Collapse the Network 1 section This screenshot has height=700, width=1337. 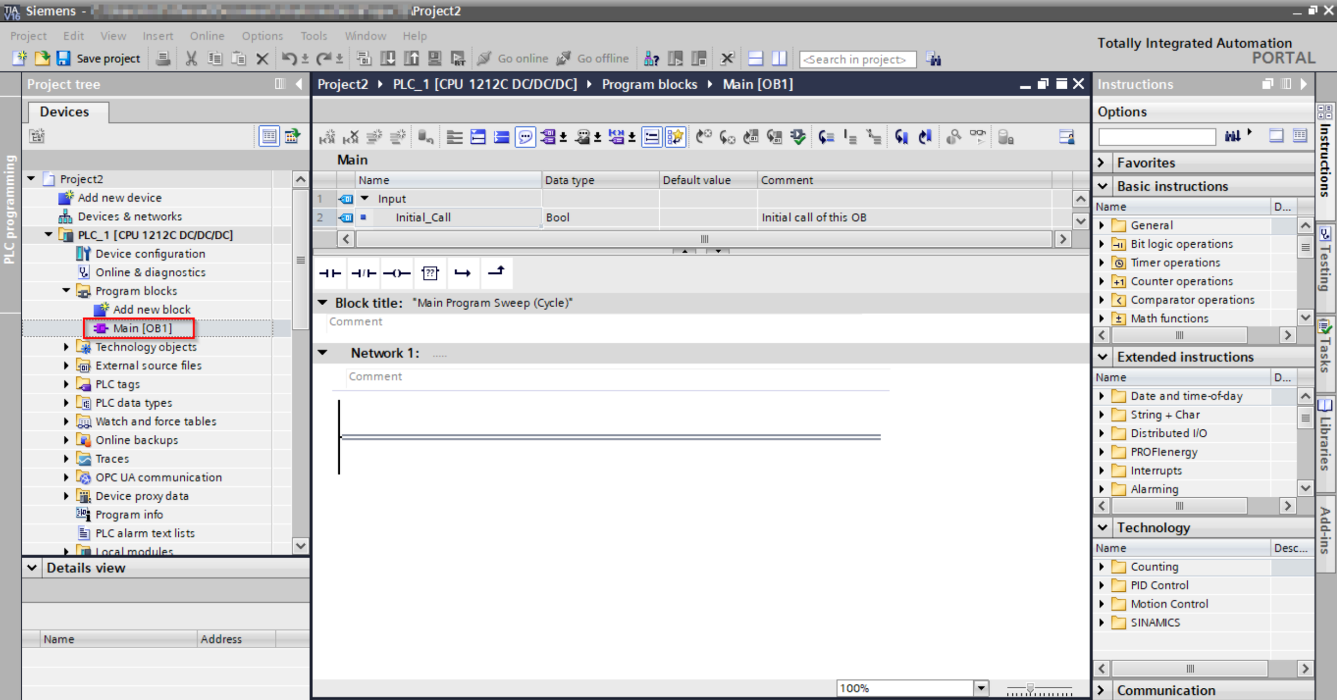coord(323,353)
